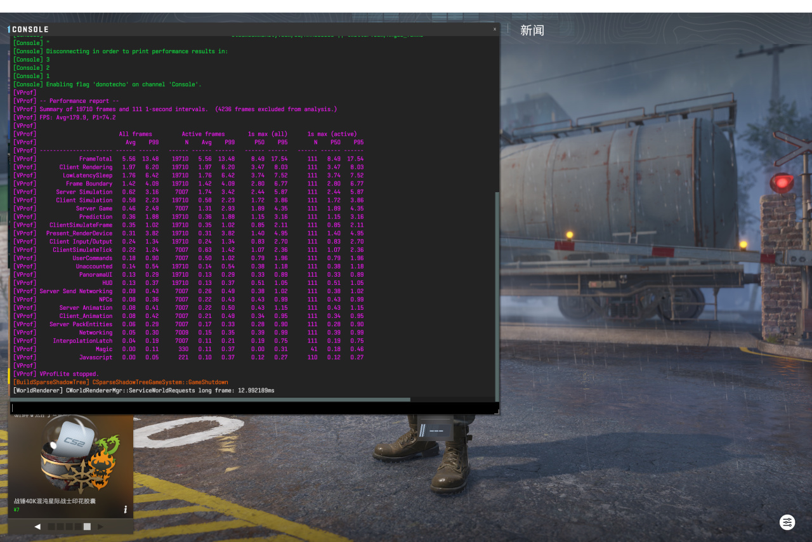Click the Prediction row label
Screen dimensions: 812x542
96,216
